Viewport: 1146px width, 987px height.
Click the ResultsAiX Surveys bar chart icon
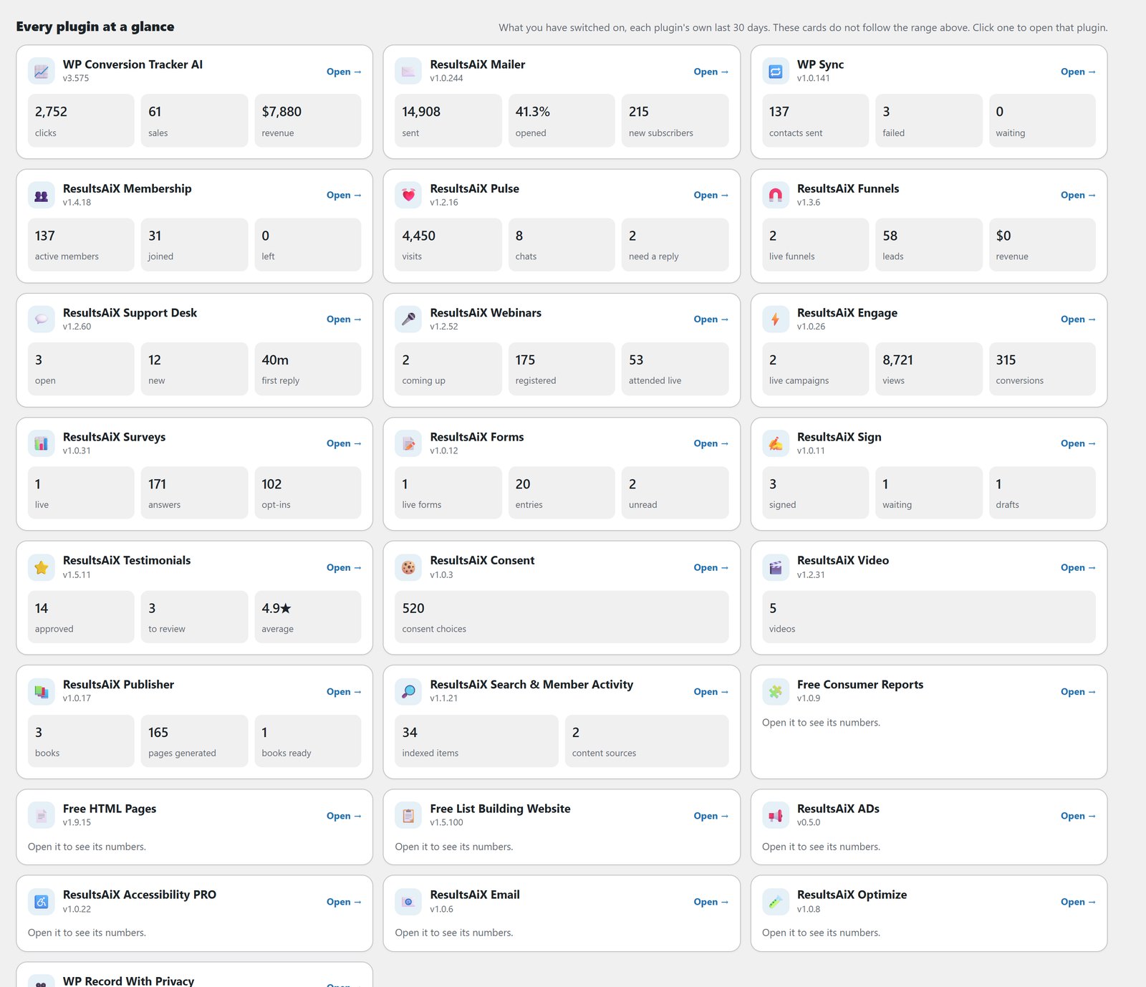tap(42, 443)
